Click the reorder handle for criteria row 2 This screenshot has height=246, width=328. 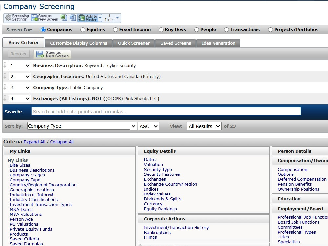[x=5, y=76]
